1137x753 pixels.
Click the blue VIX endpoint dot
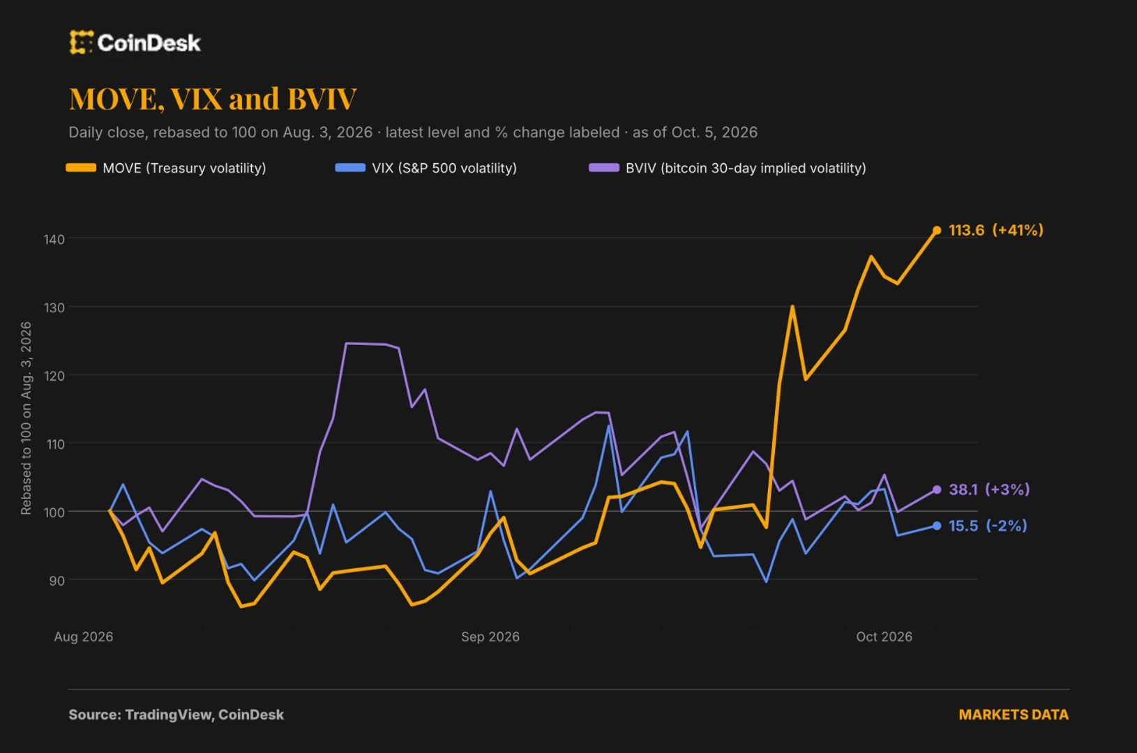point(937,526)
